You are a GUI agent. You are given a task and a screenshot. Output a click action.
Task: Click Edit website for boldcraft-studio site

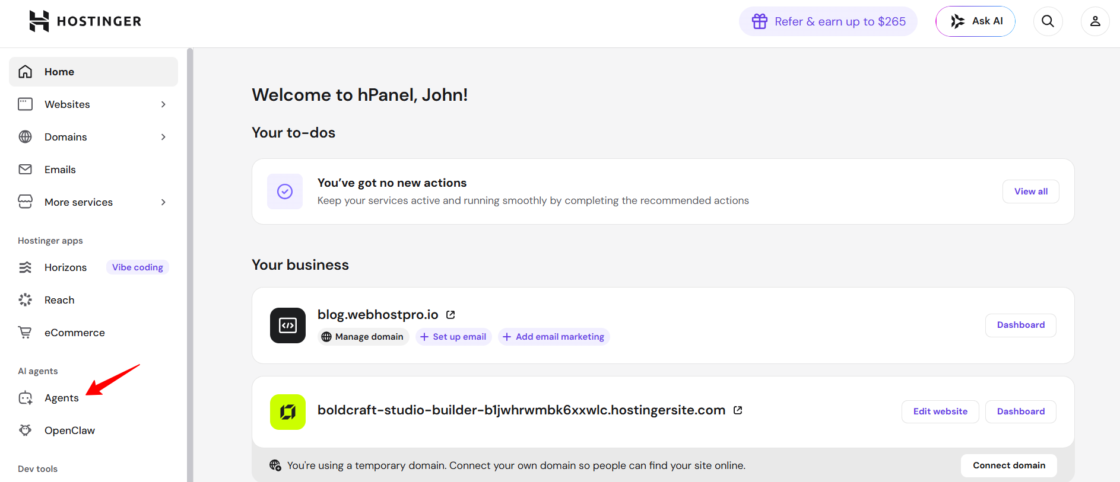tap(940, 412)
